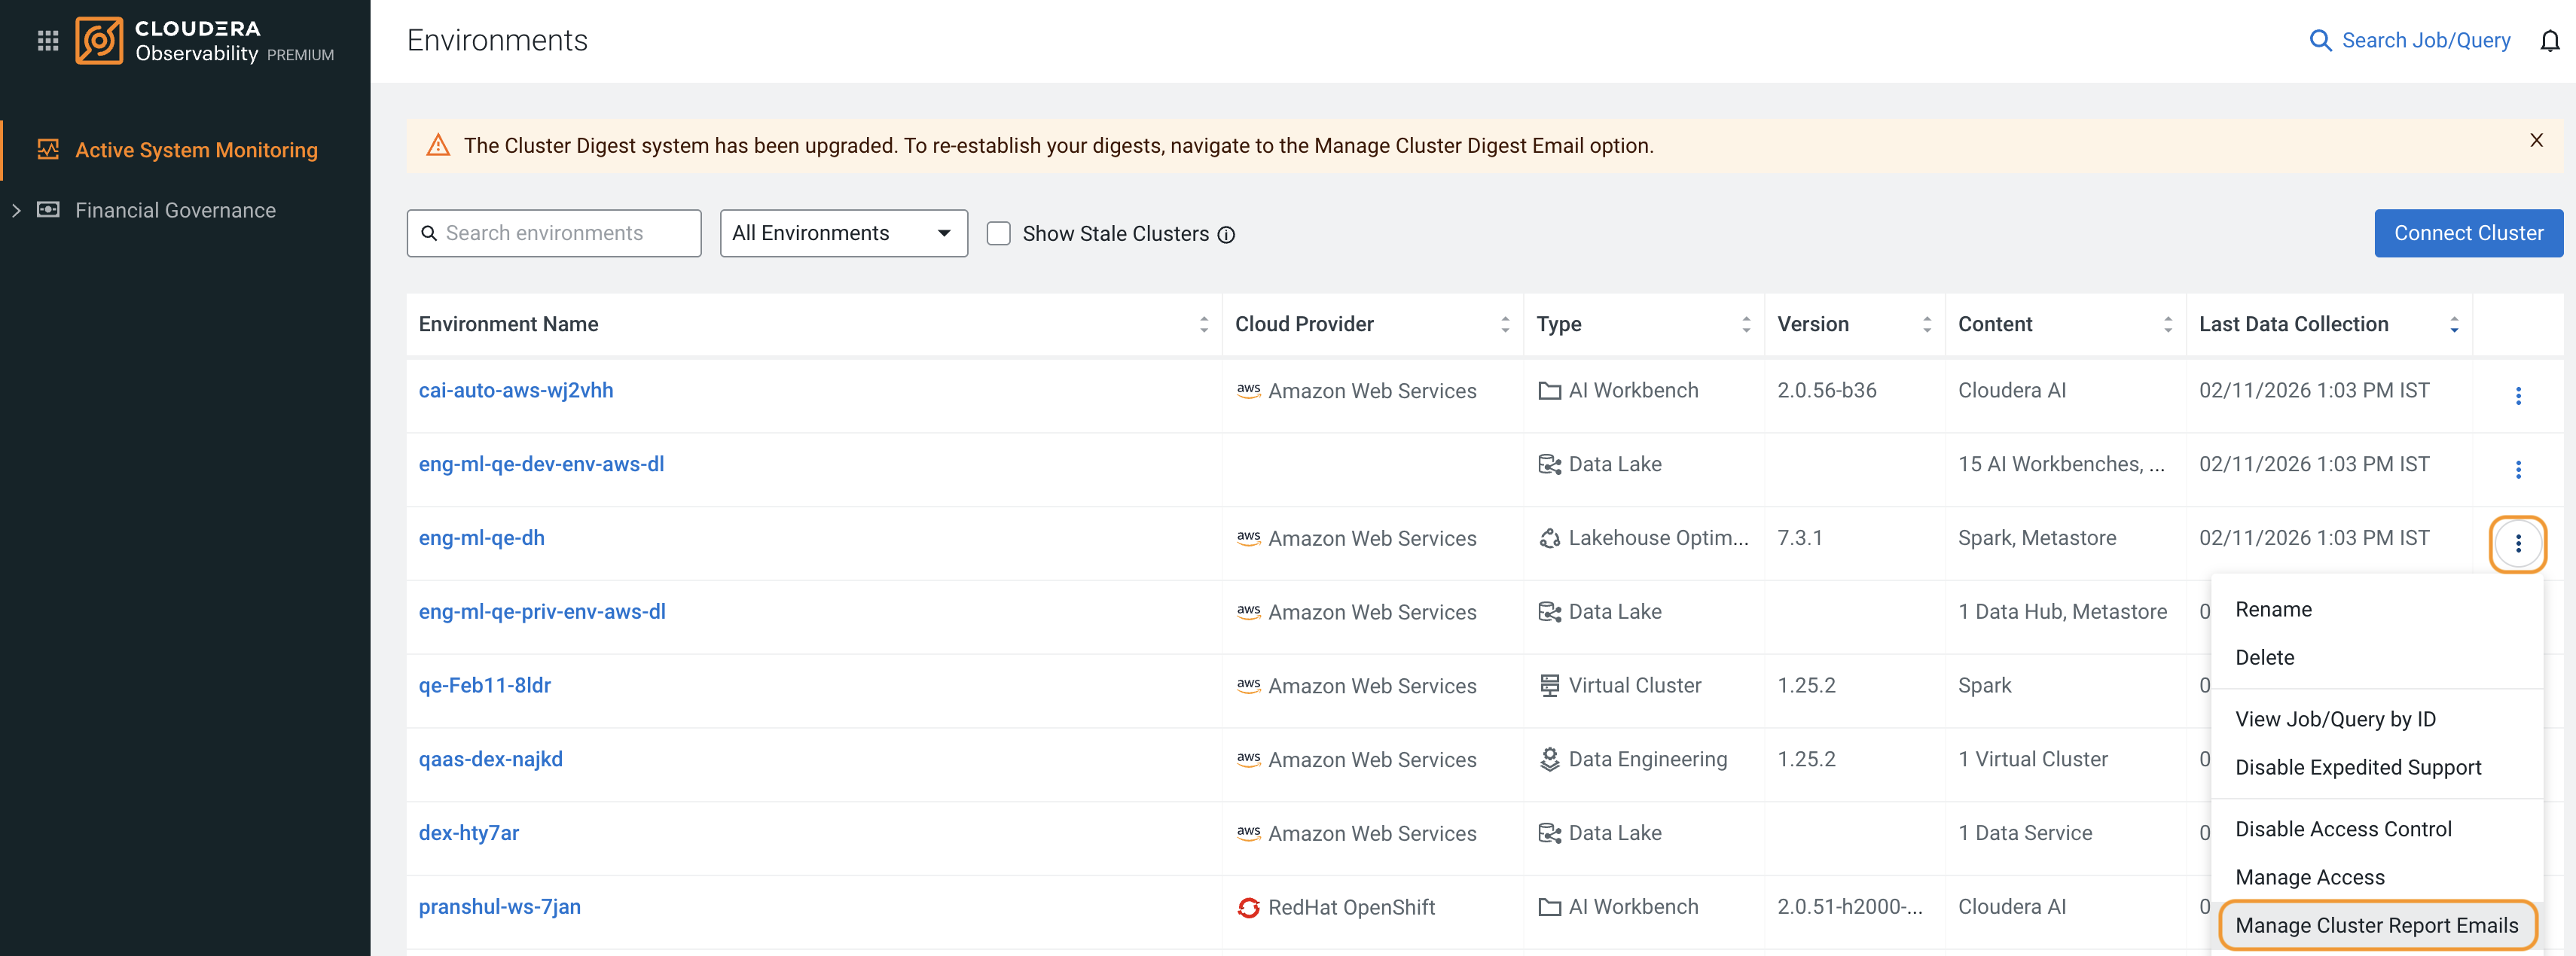Dismiss the Cluster Digest upgrade banner
The width and height of the screenshot is (2576, 956).
tap(2536, 141)
